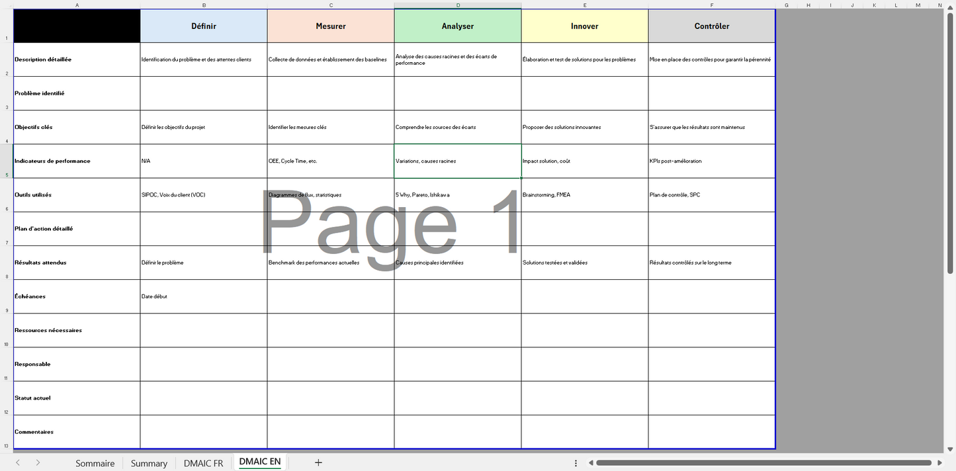
Task: Click horizontal scrollbar left arrow
Action: (x=591, y=463)
